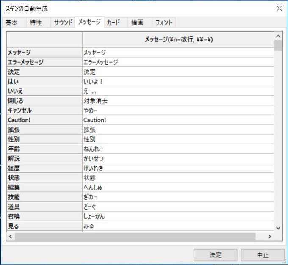Select the Caution! row header
Viewport: 288px width, 265px height.
pos(44,120)
